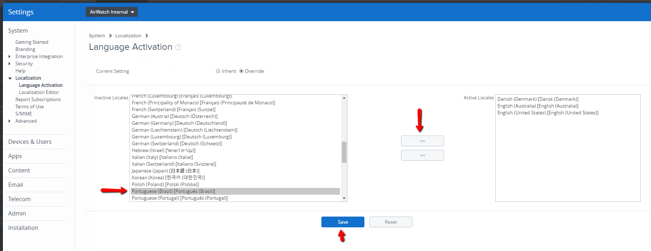Viewport: 651px width, 251px height.
Task: Open Report Subscriptions settings
Action: click(x=38, y=99)
